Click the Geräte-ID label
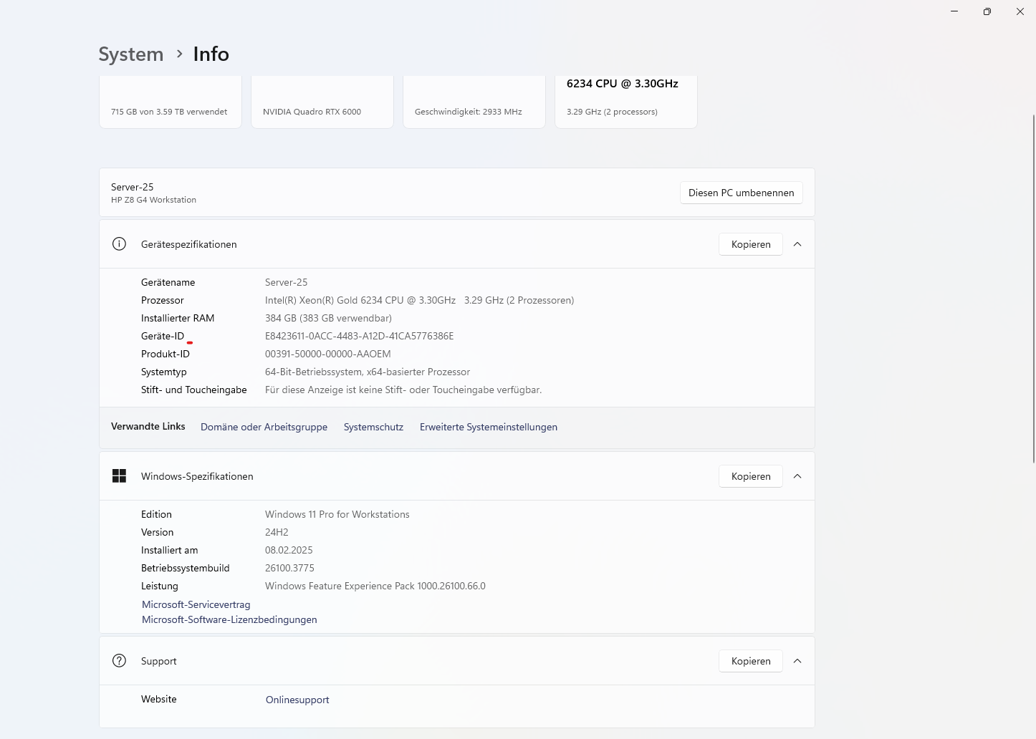Image resolution: width=1036 pixels, height=739 pixels. click(163, 336)
